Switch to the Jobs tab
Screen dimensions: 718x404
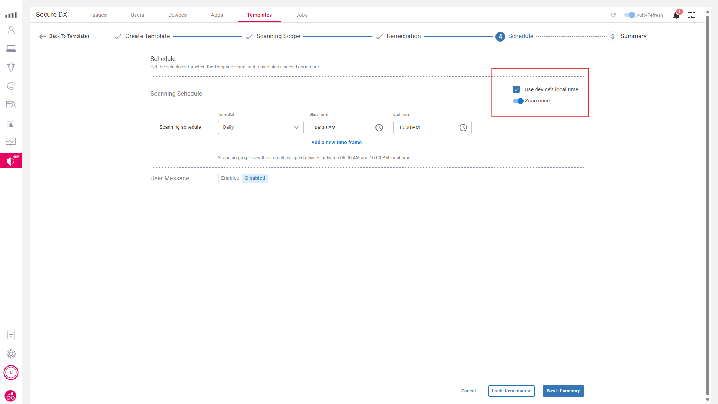click(301, 15)
